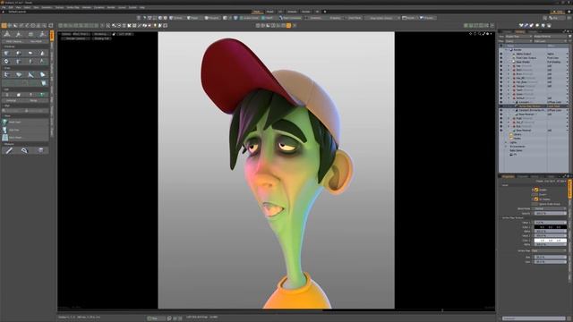Screen dimensions: 573x322
Task: Click the first white icon in top-right toolbar cluster
Action: coord(521,25)
